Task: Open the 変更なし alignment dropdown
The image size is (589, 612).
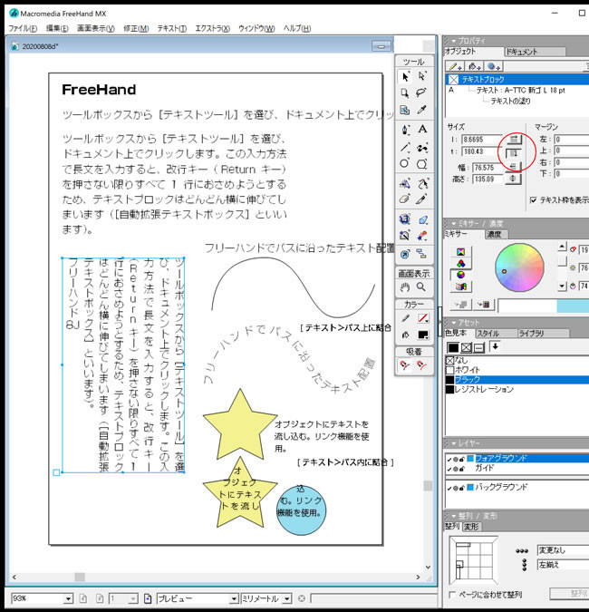Action: 563,550
